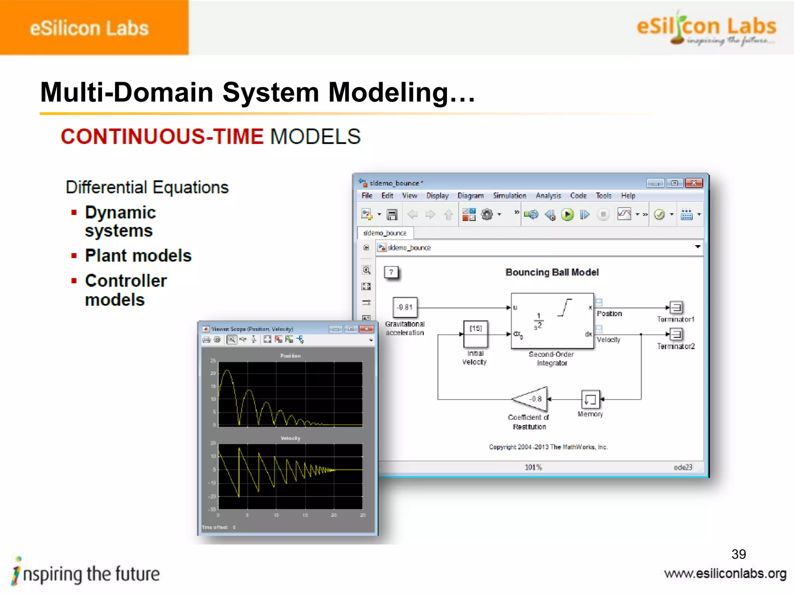Select the Scope Zoom Y-axis tool

coord(254,340)
